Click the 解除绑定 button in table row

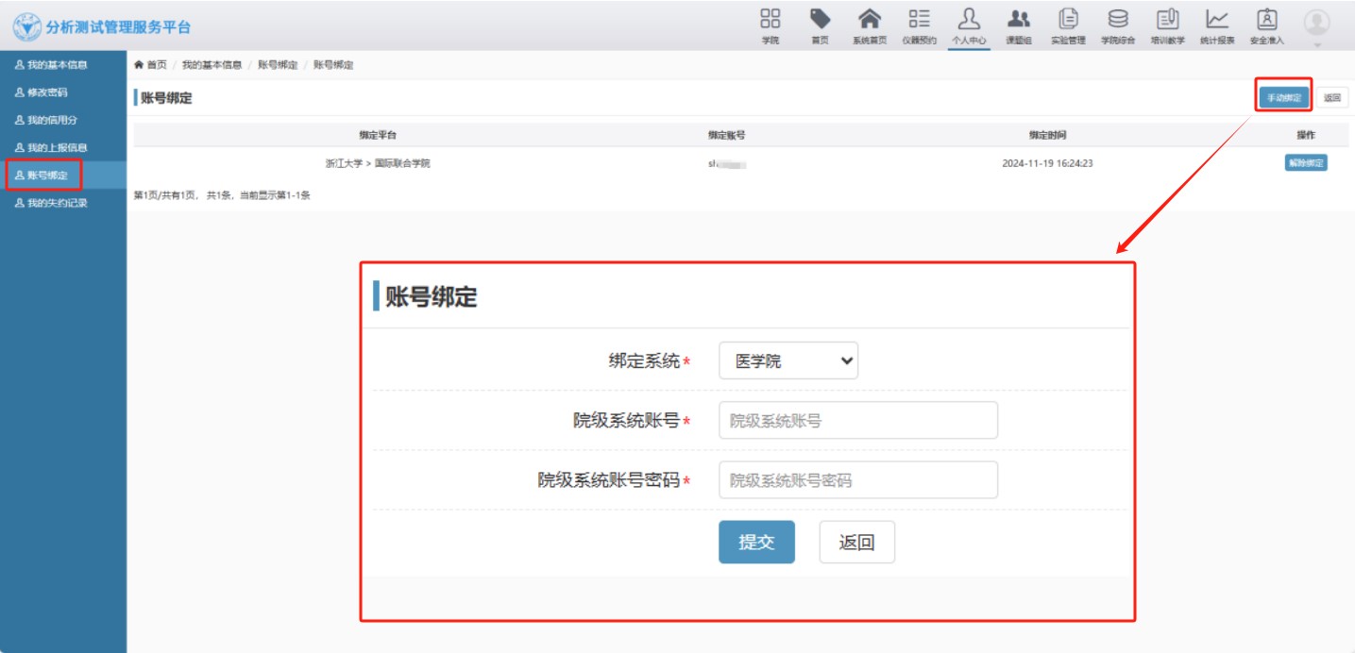pyautogui.click(x=1306, y=163)
